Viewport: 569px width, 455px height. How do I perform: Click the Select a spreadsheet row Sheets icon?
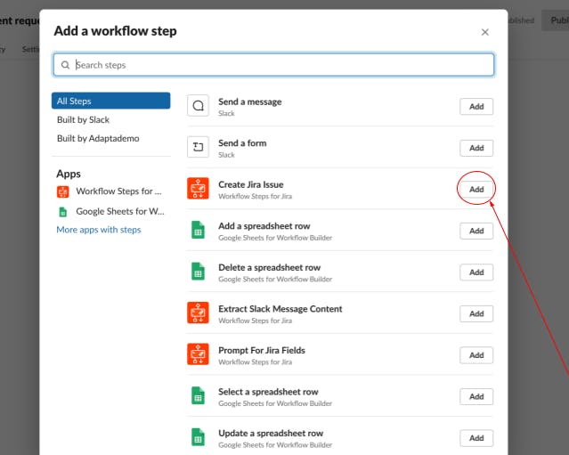pyautogui.click(x=198, y=395)
